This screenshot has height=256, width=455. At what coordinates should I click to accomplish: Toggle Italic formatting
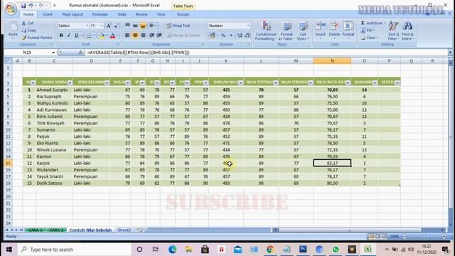[69, 36]
